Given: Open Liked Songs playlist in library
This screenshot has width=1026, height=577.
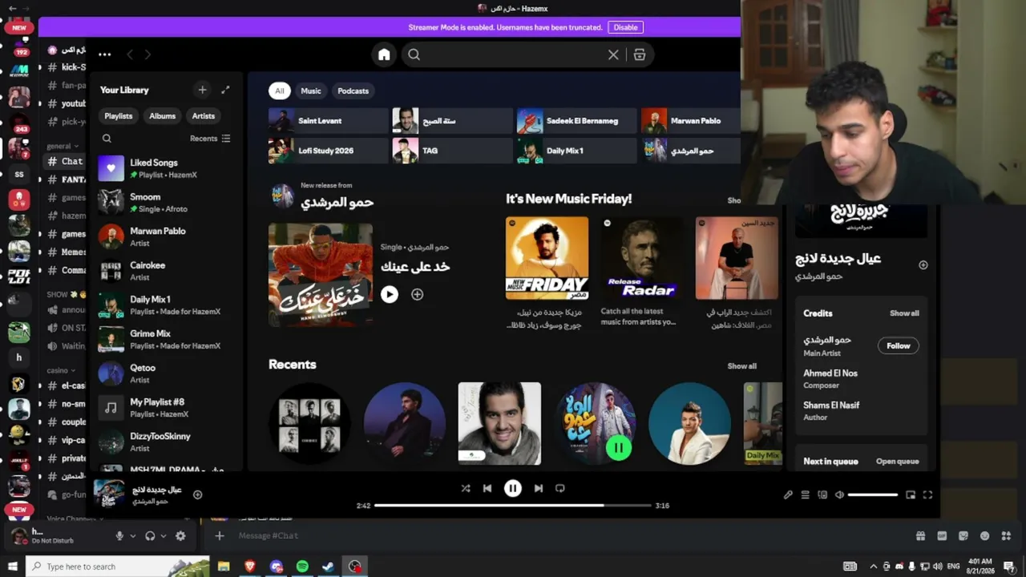Looking at the screenshot, I should point(166,168).
